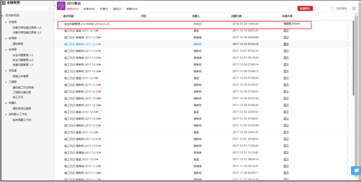Click the purple 待办事宜 workflow icon

[x=61, y=6]
